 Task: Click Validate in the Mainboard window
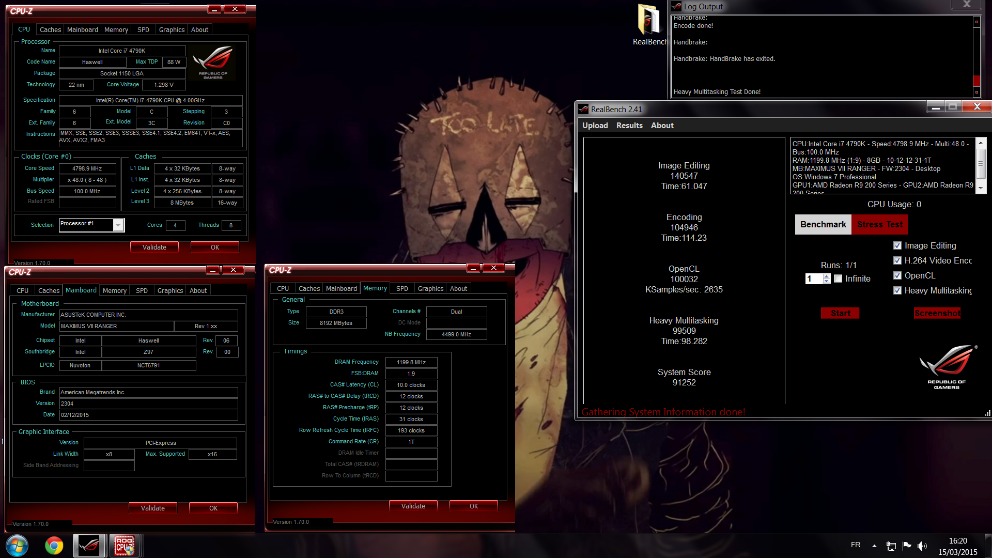point(153,508)
